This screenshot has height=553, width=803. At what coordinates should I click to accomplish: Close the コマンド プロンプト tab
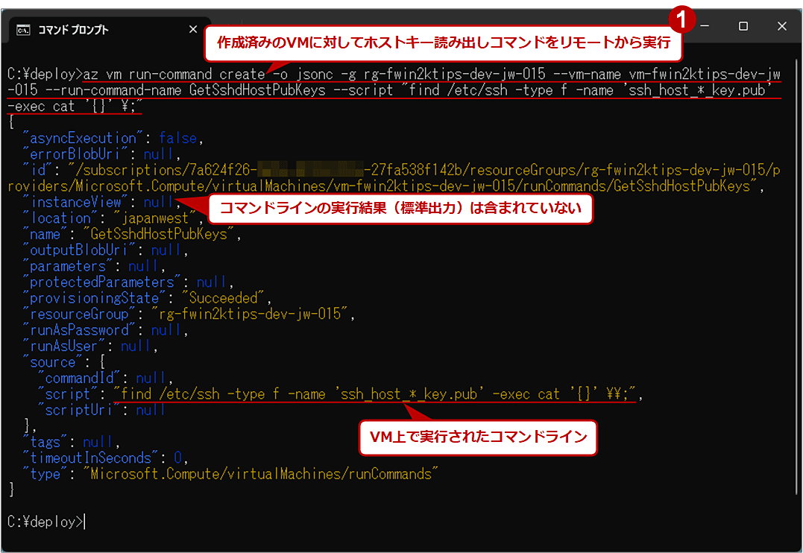193,29
